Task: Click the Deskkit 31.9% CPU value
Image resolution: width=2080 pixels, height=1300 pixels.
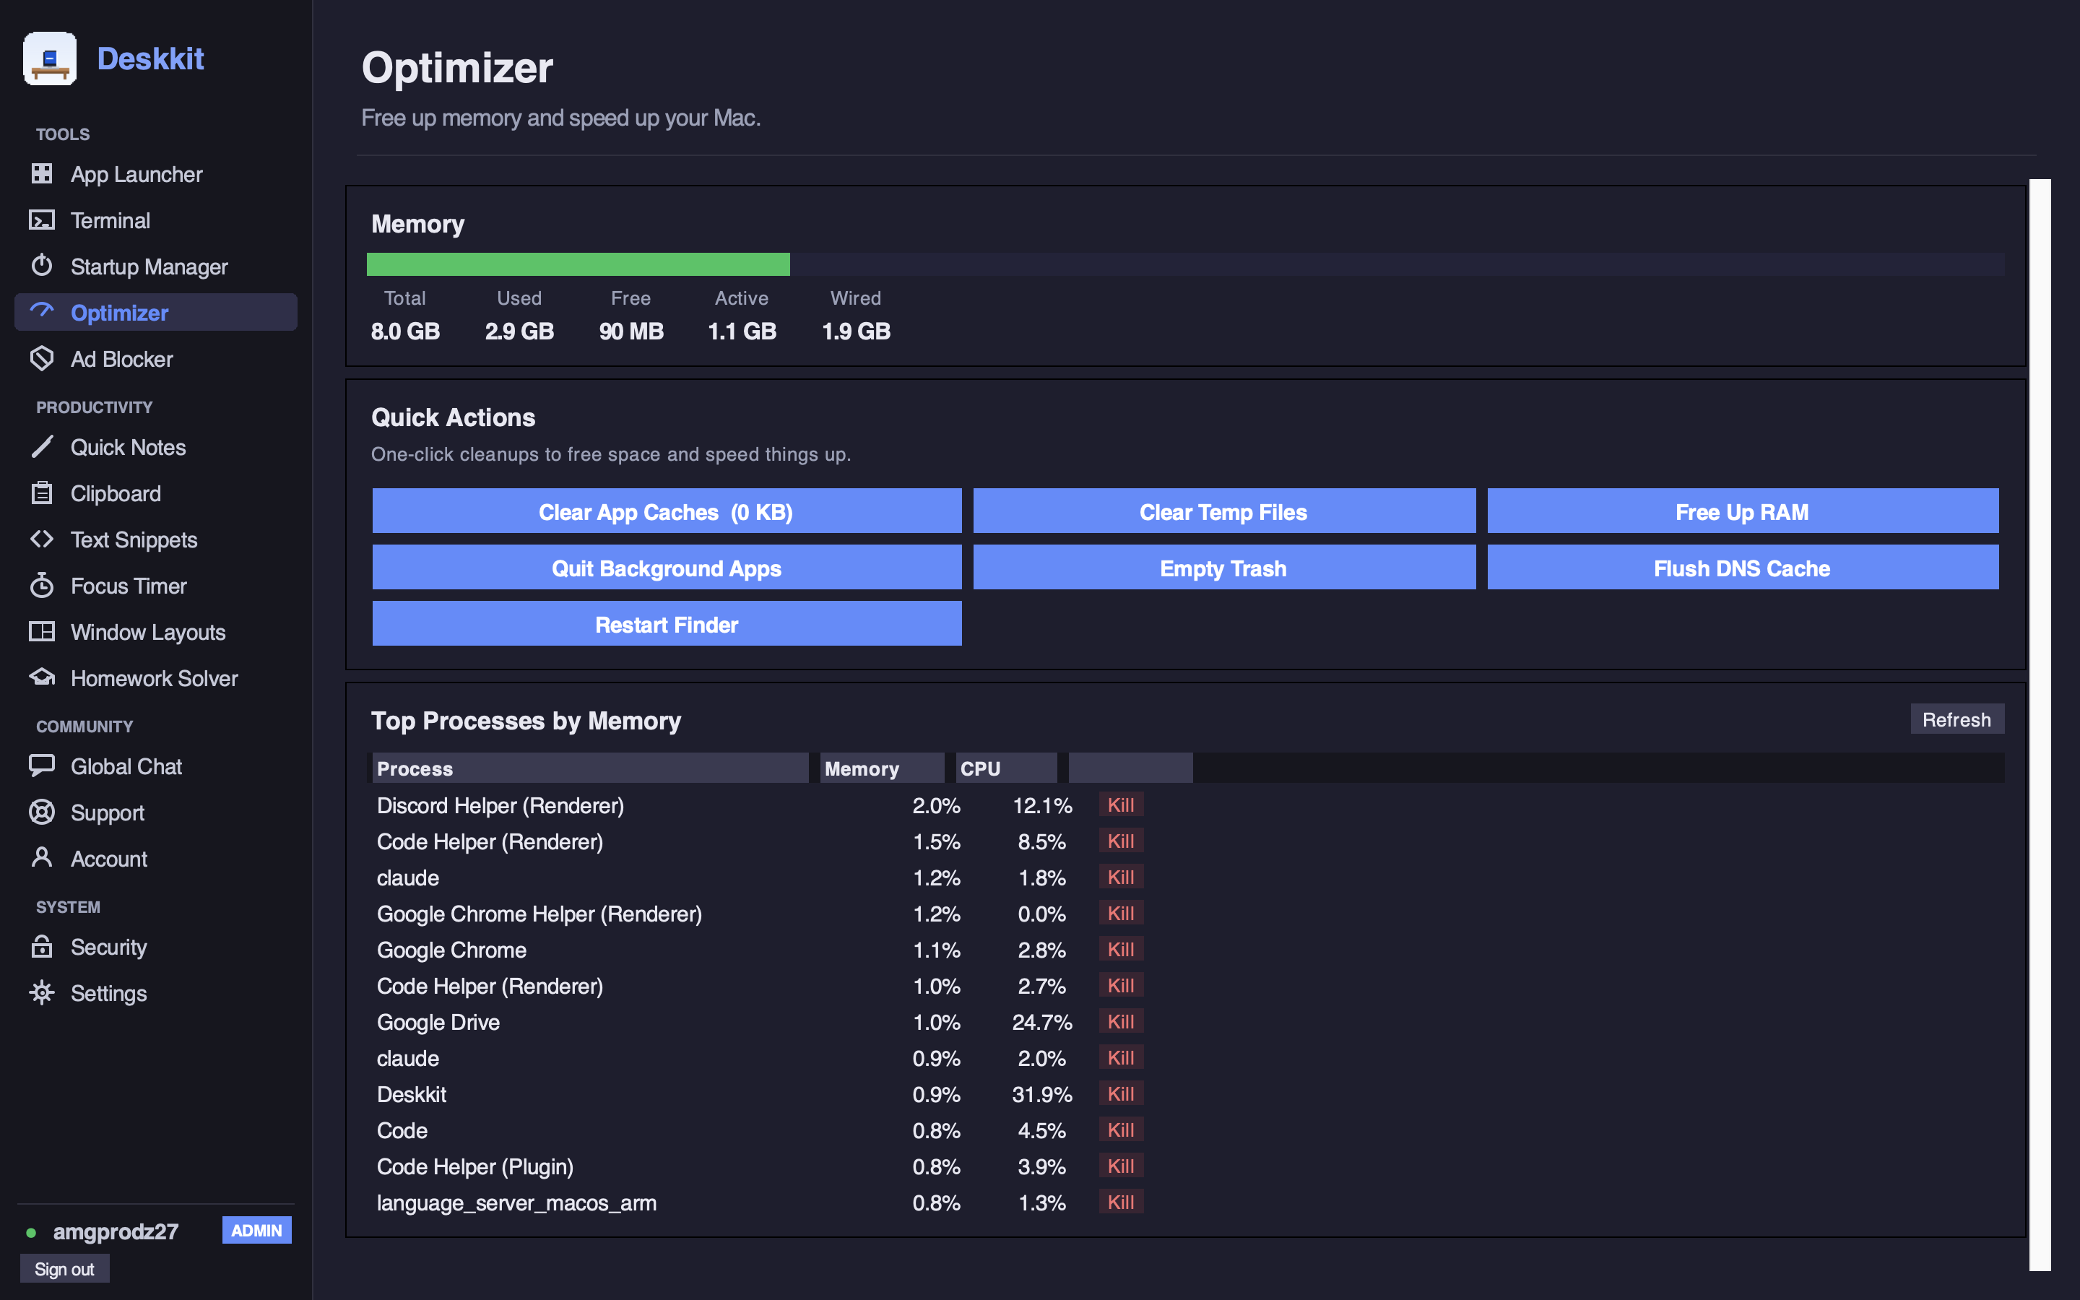Action: (1041, 1094)
